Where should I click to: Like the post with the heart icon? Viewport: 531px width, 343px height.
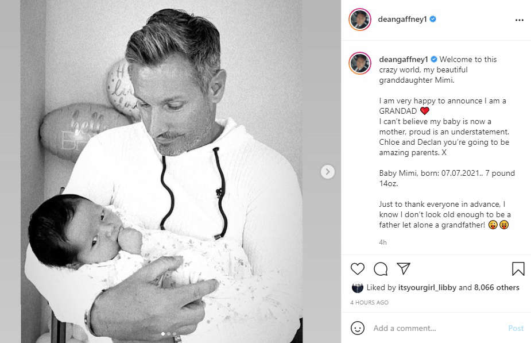point(357,269)
